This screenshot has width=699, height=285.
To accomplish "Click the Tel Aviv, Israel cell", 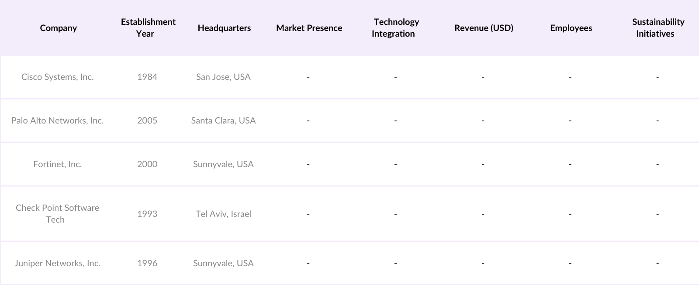I will point(223,214).
